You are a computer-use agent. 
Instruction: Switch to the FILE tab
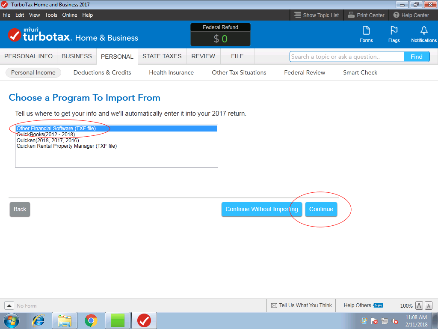click(237, 56)
